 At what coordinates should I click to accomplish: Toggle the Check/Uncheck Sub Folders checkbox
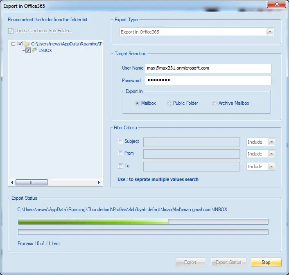11,31
